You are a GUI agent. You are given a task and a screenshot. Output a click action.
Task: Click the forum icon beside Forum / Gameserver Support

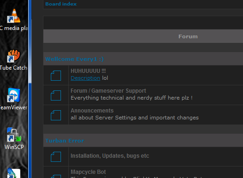pyautogui.click(x=56, y=95)
